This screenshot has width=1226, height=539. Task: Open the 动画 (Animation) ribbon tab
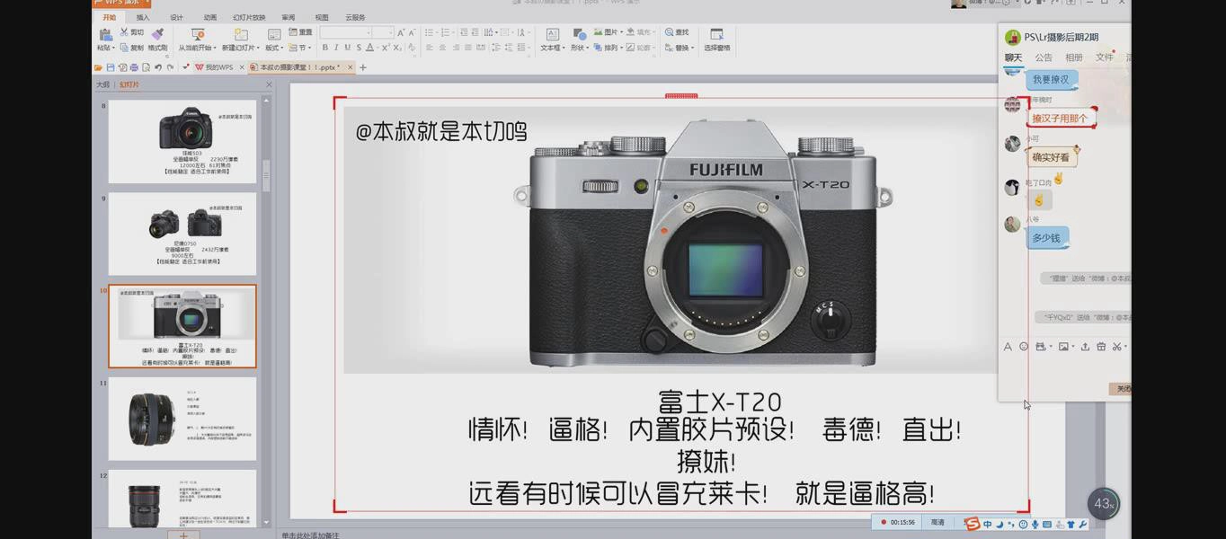click(209, 17)
